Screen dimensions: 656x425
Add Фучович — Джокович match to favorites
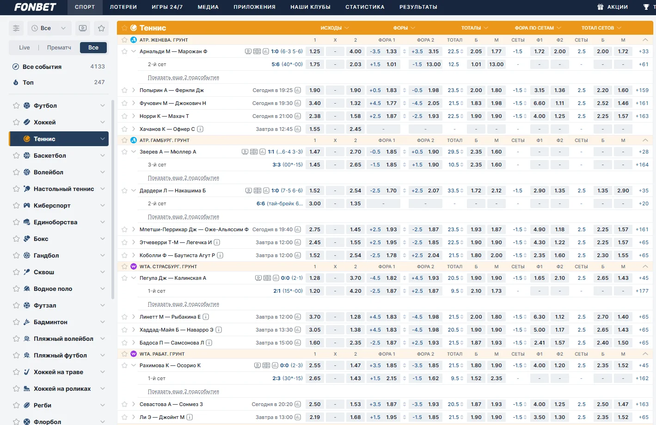point(124,103)
